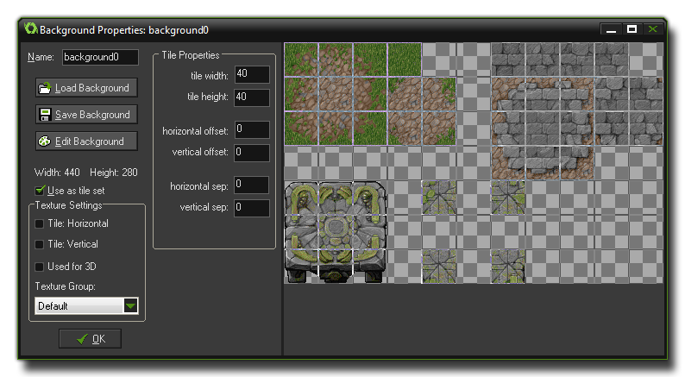Click the vertical sep field
Image resolution: width=685 pixels, height=377 pixels.
pos(251,207)
